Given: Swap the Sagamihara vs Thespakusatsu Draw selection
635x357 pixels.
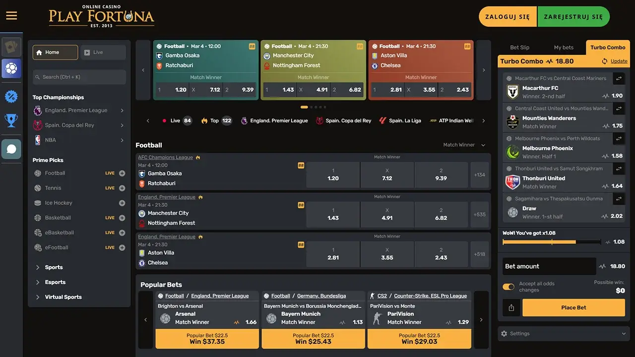Looking at the screenshot, I should 619,199.
